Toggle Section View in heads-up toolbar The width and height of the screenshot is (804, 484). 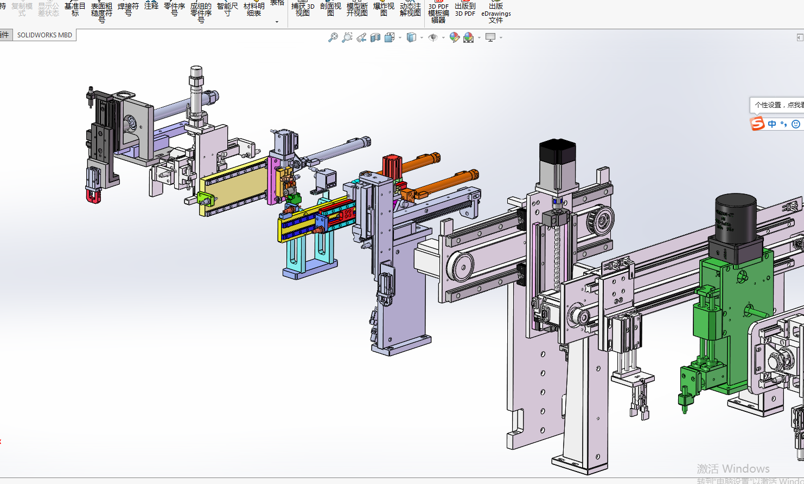(375, 37)
